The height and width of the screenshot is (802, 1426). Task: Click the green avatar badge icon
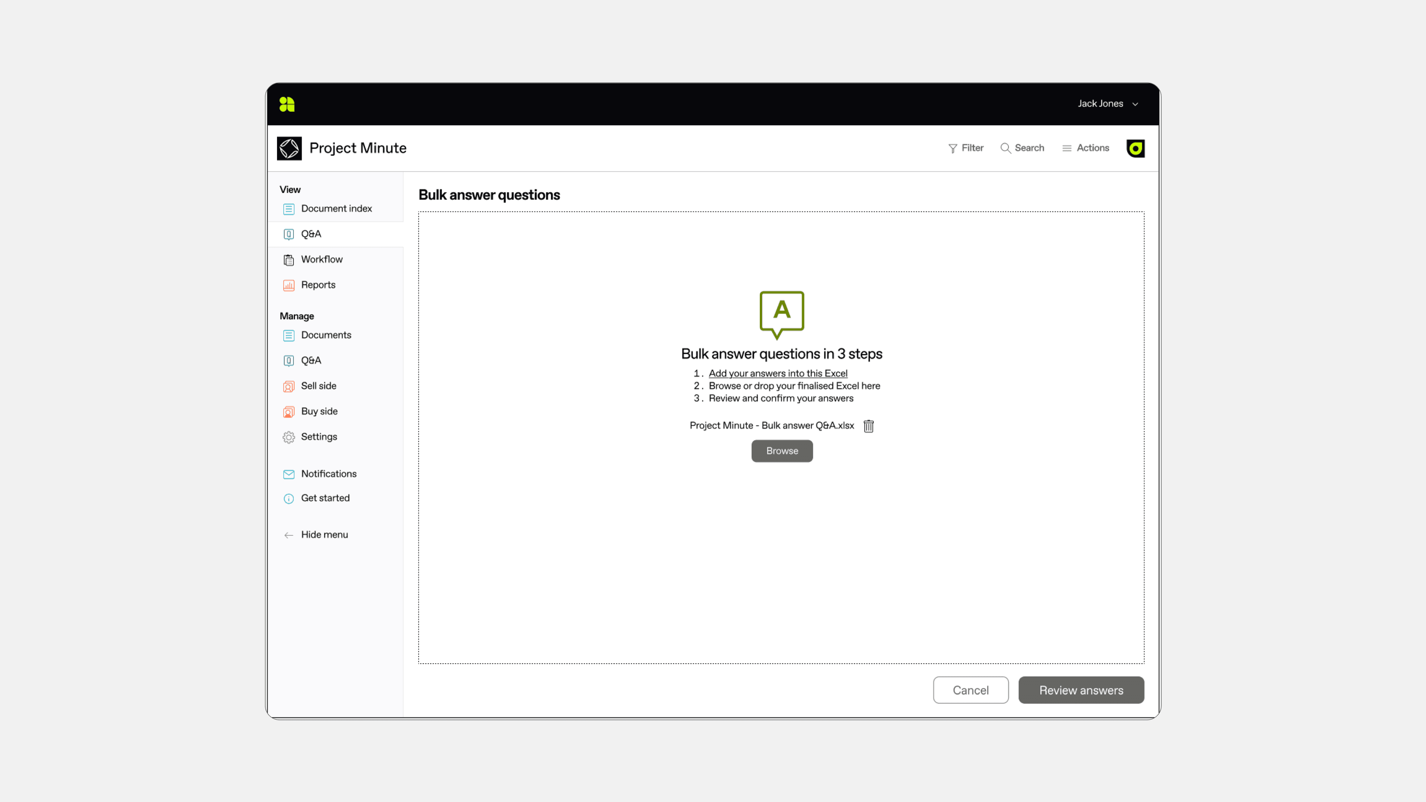click(x=1135, y=149)
